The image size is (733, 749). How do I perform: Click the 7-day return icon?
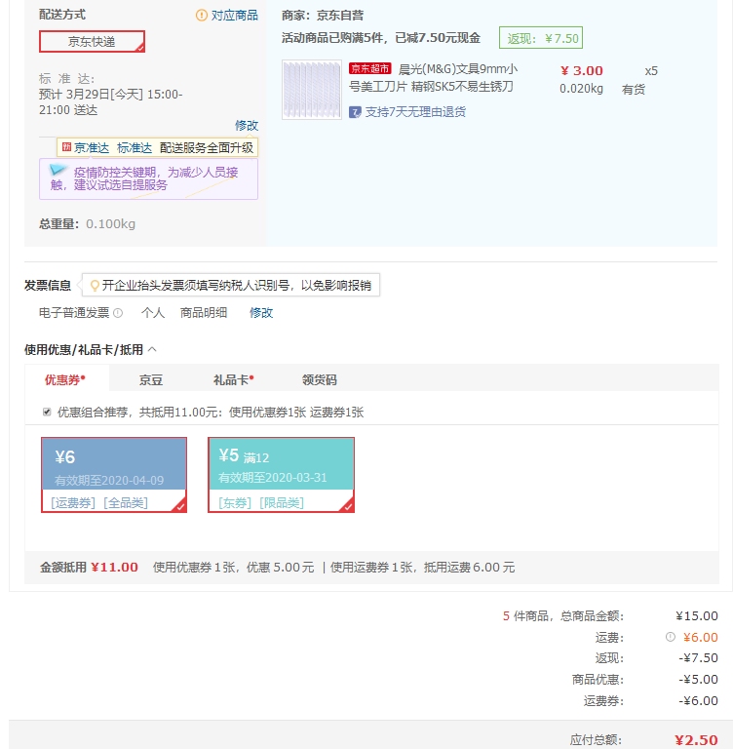[355, 112]
